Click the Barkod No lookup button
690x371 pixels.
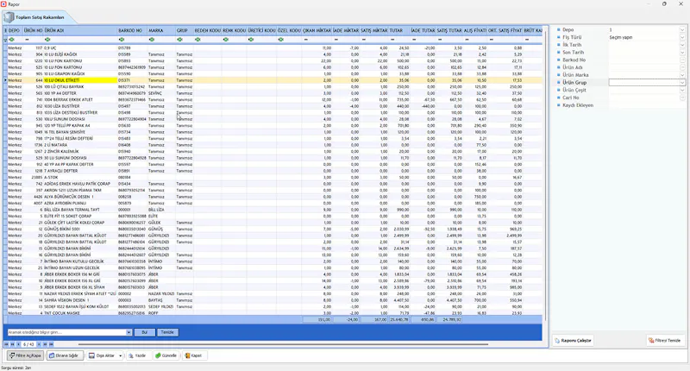(x=682, y=60)
